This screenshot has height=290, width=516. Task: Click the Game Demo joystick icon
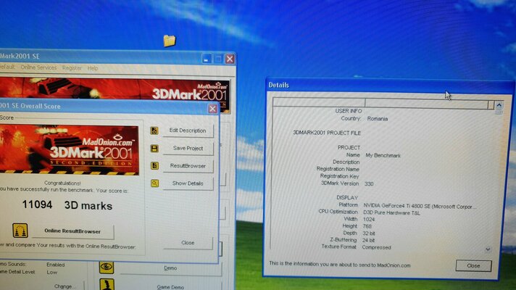pyautogui.click(x=107, y=285)
